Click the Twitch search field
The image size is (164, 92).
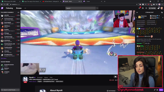[x=80, y=8]
